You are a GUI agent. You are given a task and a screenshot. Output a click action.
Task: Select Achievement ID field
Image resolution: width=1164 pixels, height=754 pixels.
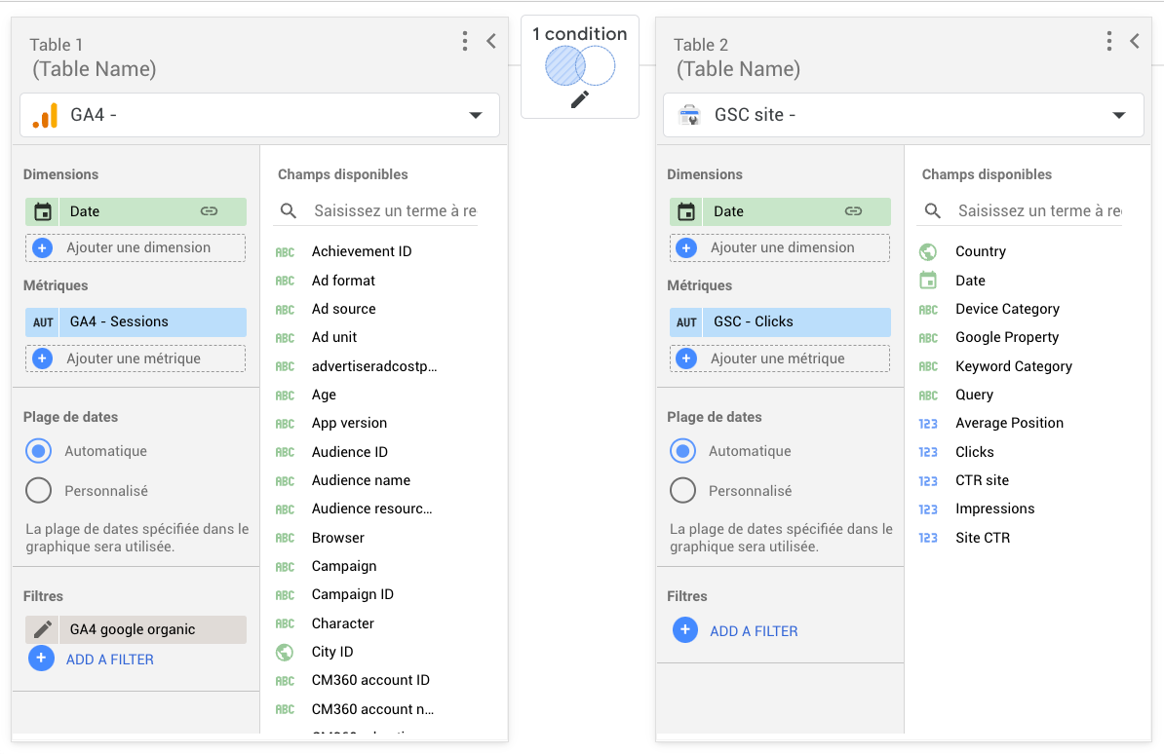[361, 251]
